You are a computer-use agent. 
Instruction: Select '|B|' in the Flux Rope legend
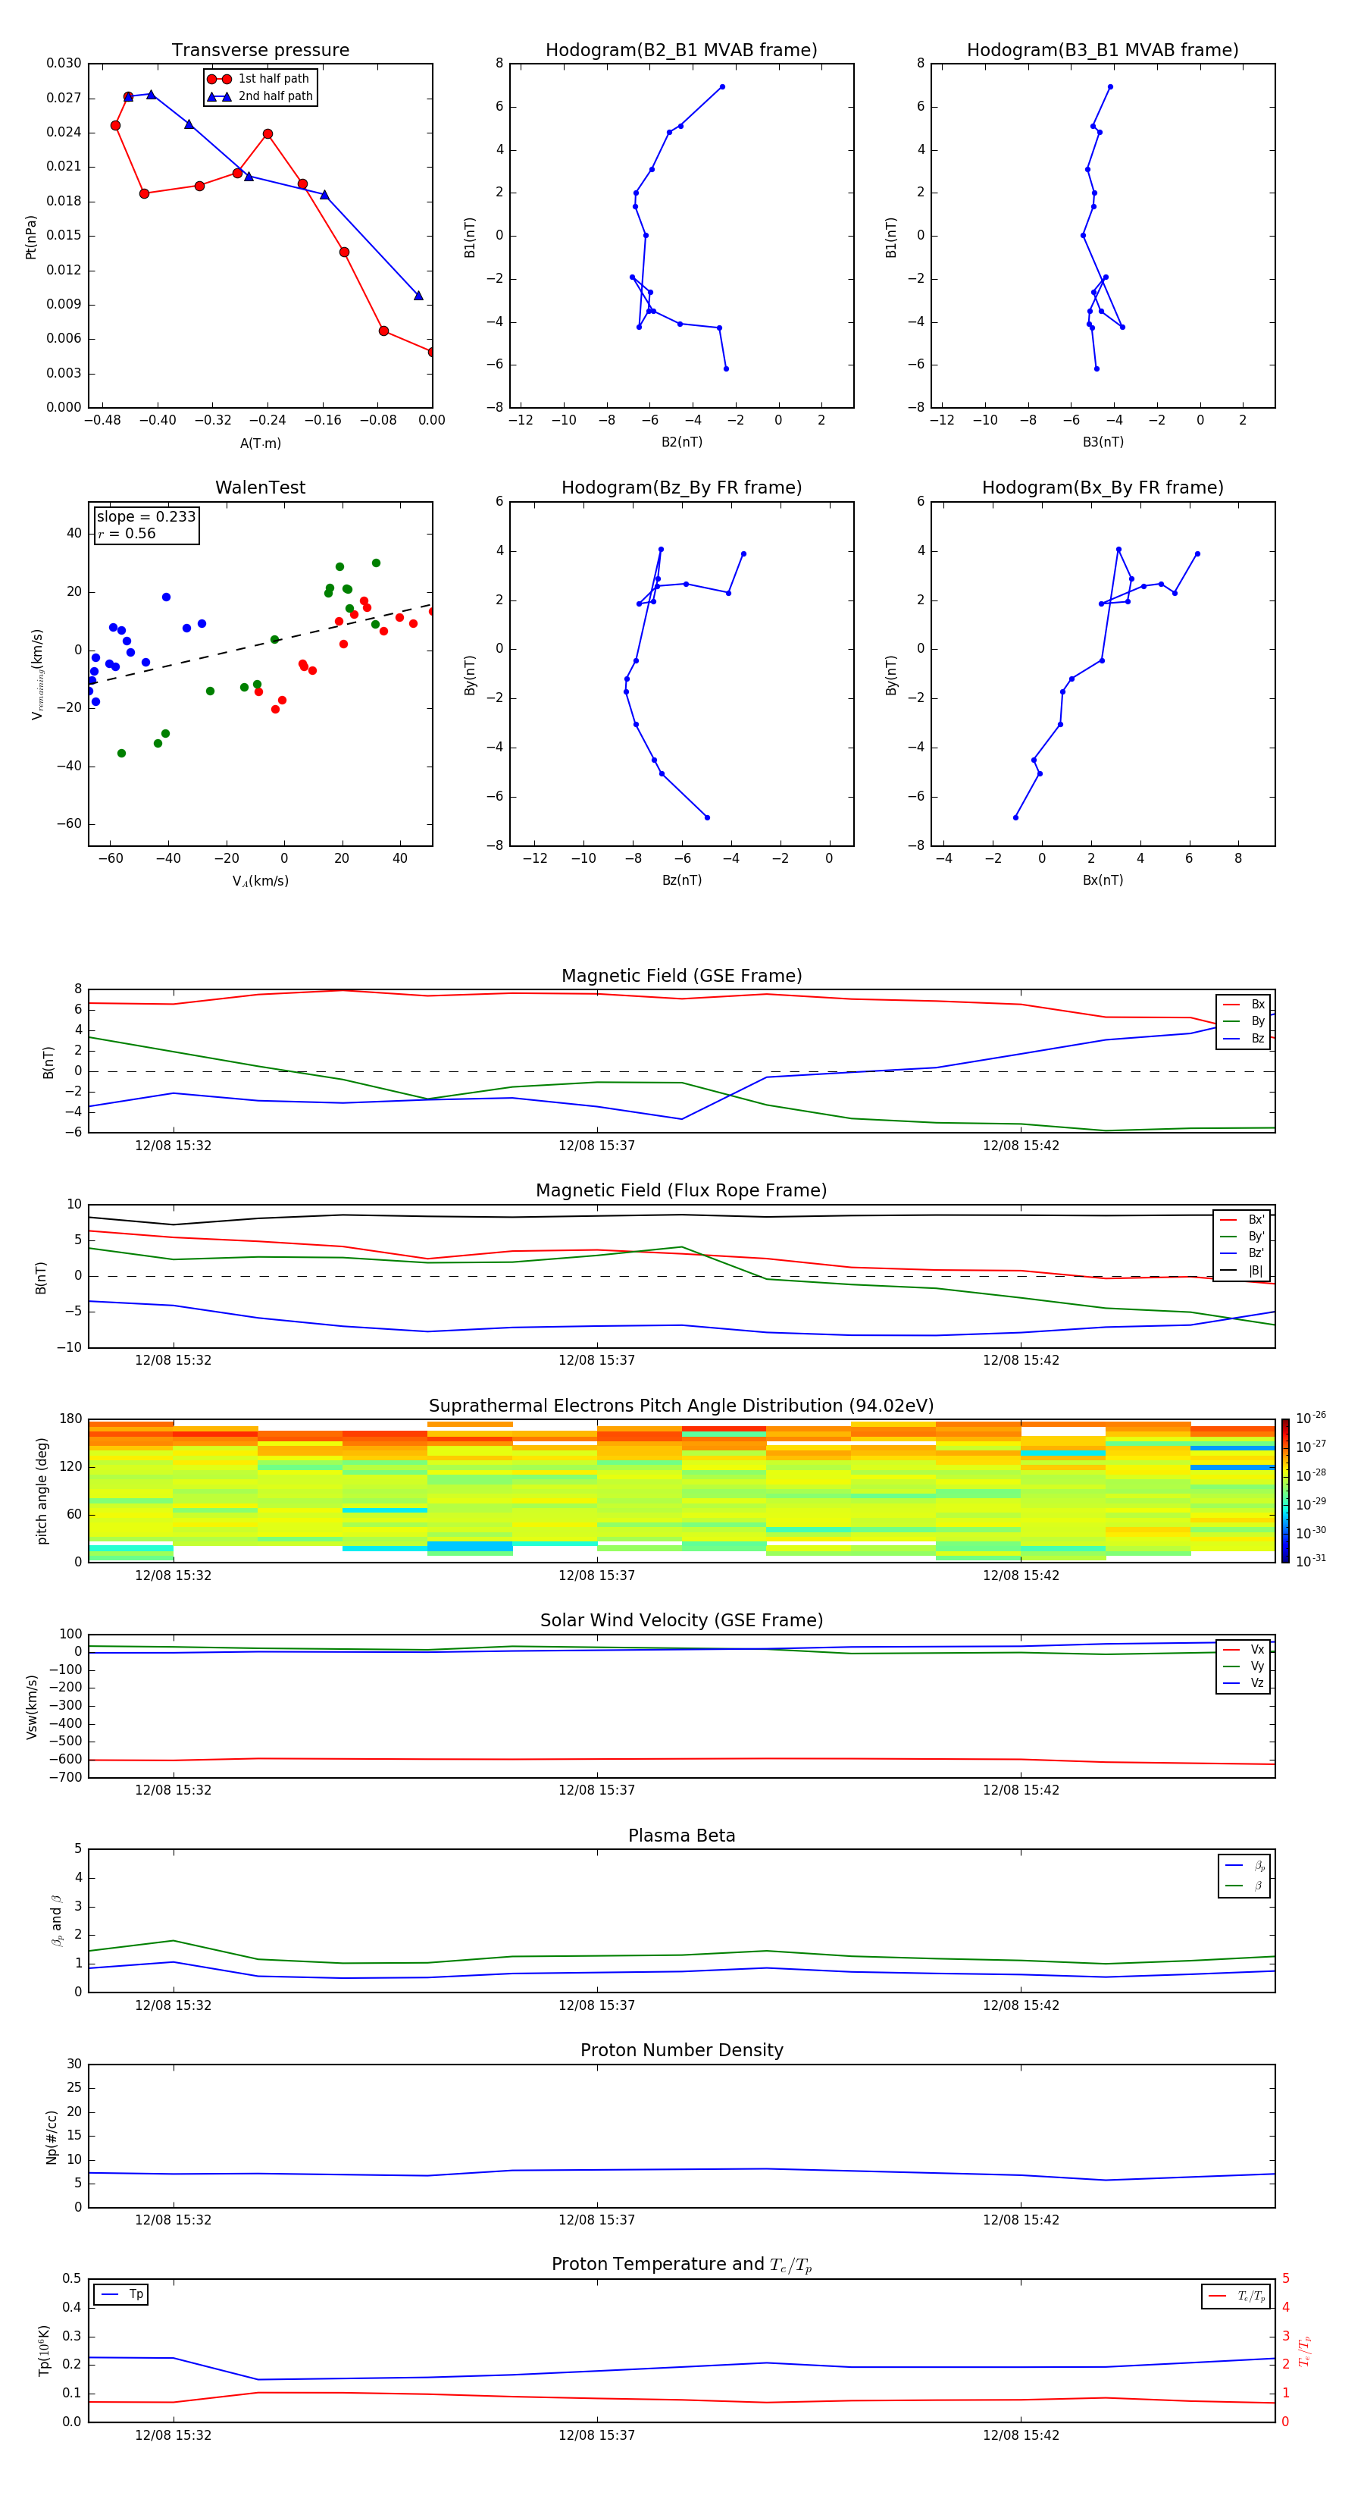tap(1243, 1271)
